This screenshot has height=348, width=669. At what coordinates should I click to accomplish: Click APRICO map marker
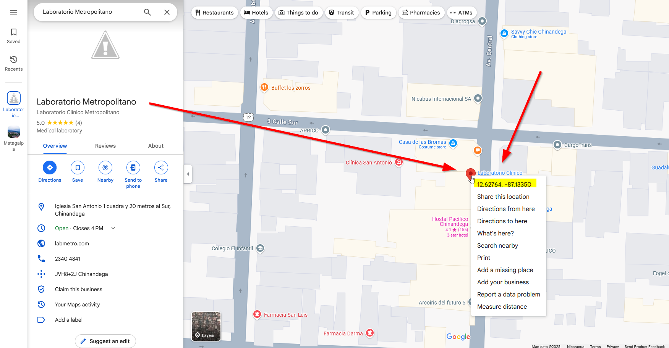click(x=326, y=130)
